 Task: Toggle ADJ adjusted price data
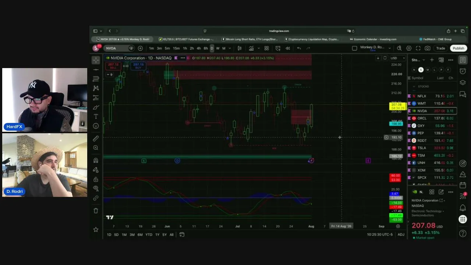click(401, 235)
